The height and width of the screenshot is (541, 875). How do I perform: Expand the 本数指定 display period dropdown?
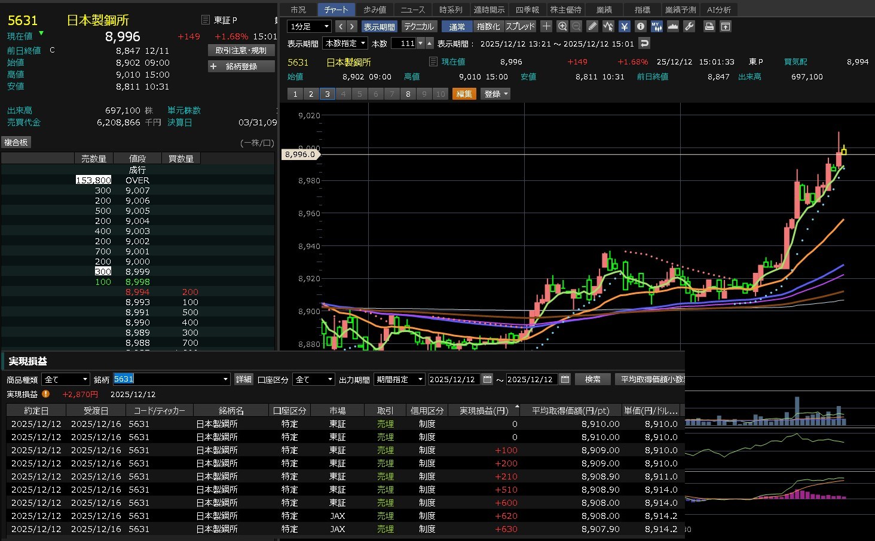345,43
